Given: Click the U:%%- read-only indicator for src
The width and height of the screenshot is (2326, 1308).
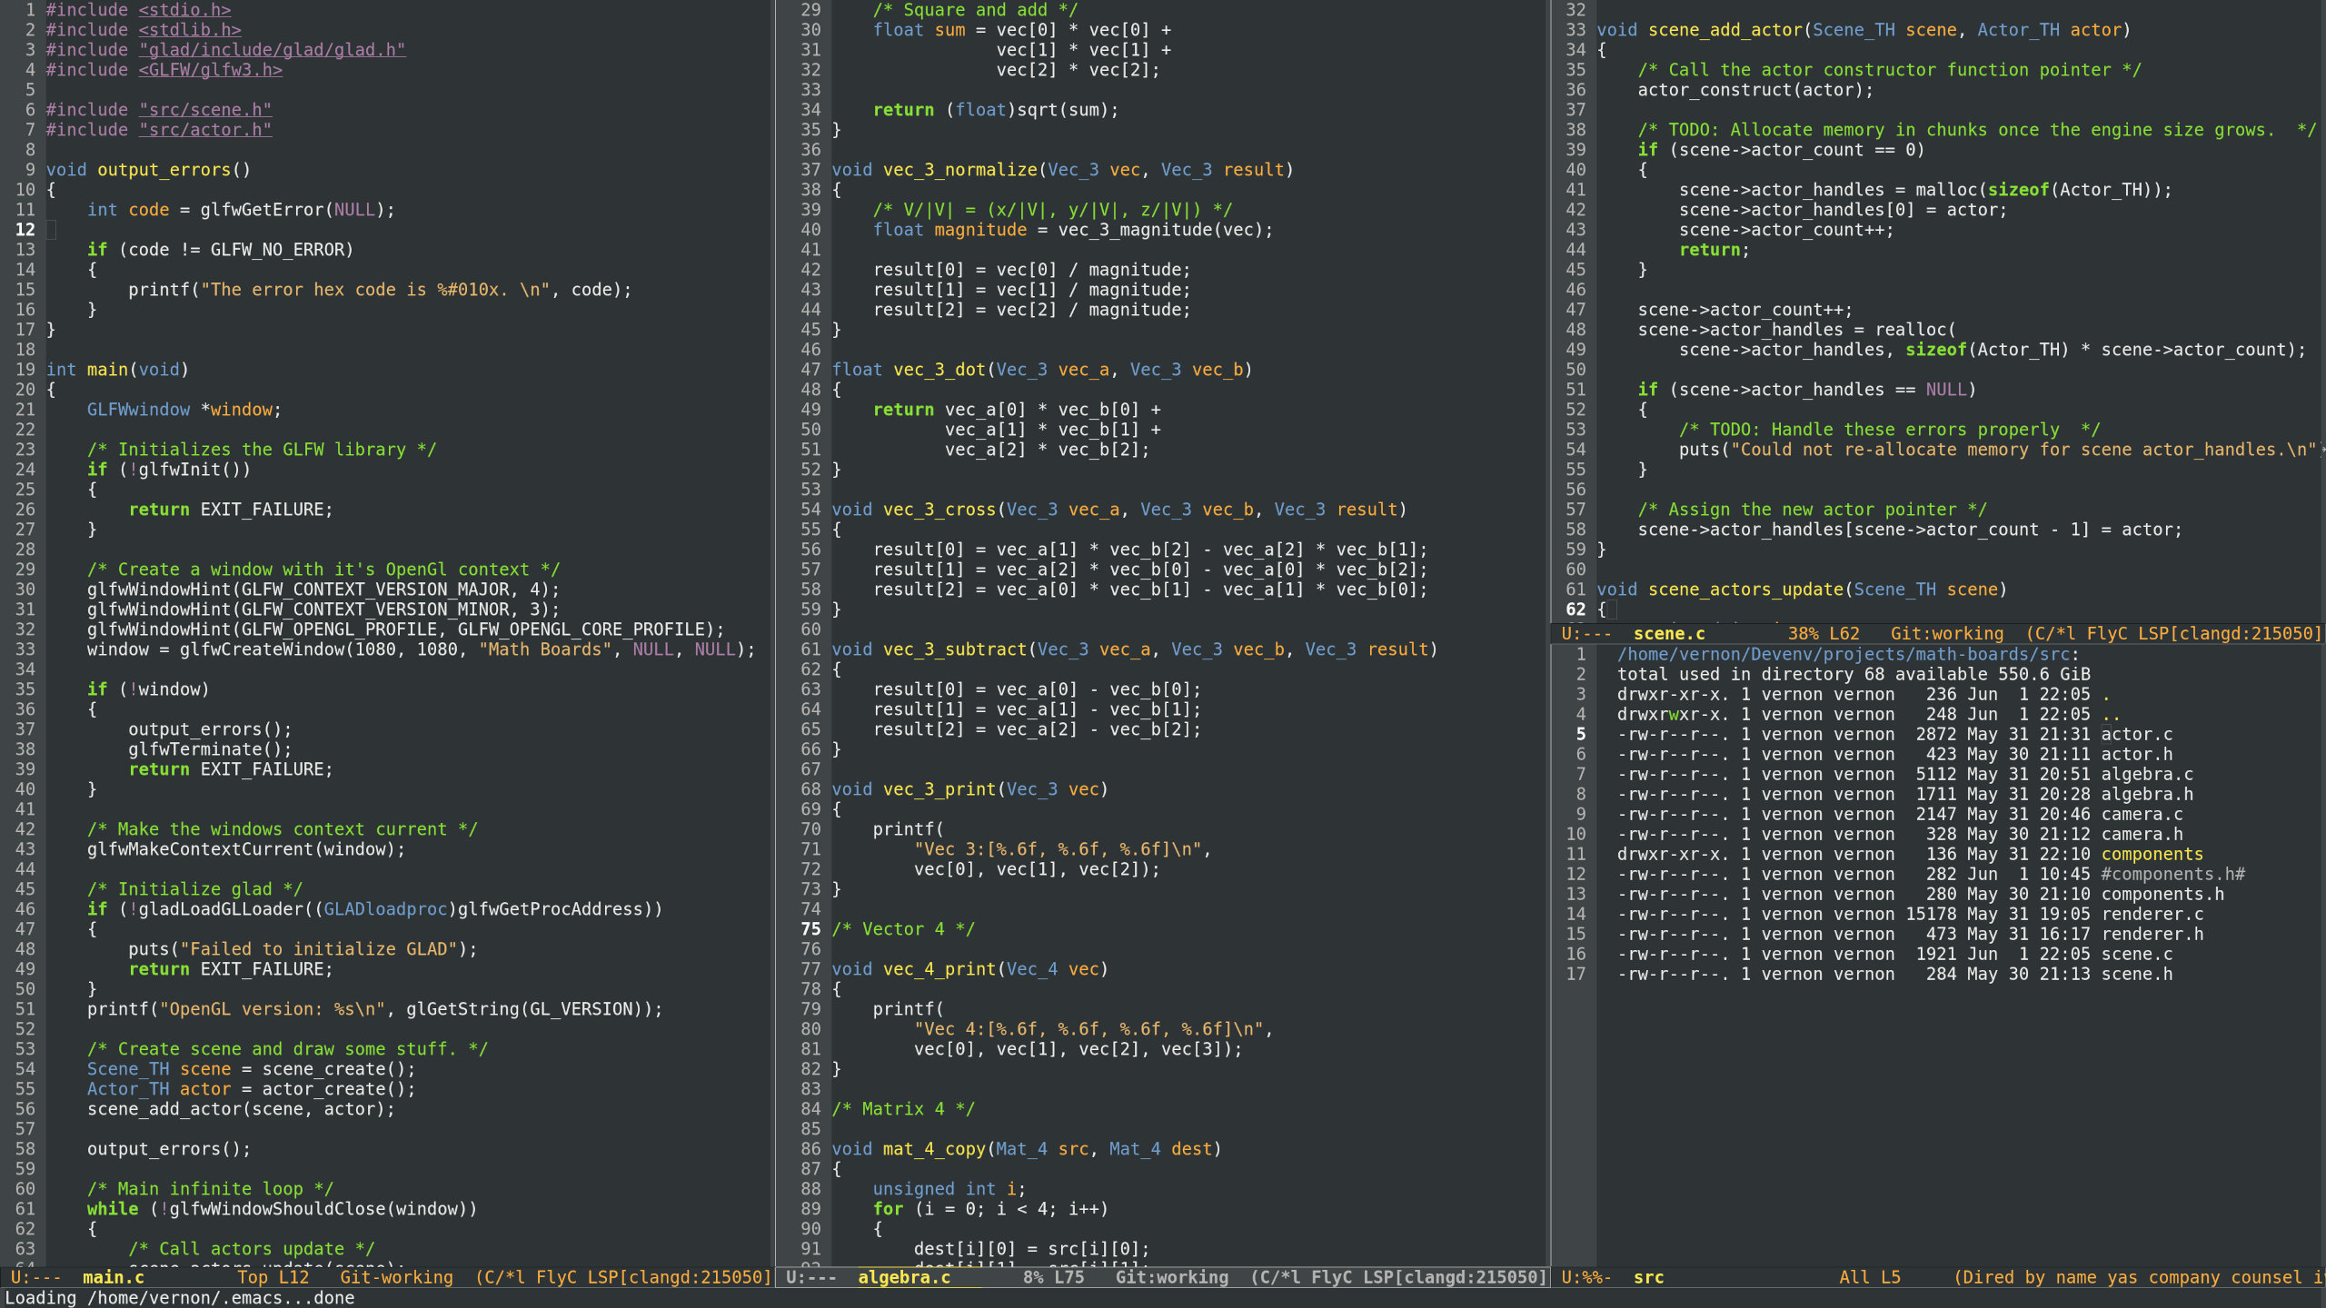Looking at the screenshot, I should 1585,1277.
